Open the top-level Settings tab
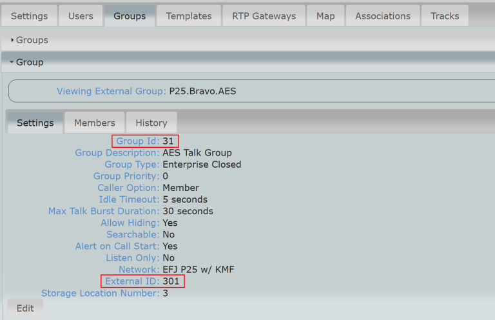 30,15
